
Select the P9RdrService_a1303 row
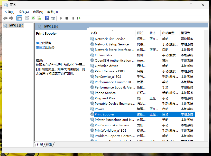tap(142, 71)
